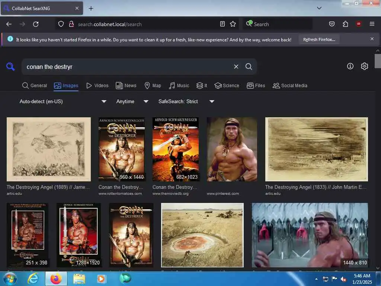Open Windows Media Player taskbar icon

pyautogui.click(x=101, y=279)
